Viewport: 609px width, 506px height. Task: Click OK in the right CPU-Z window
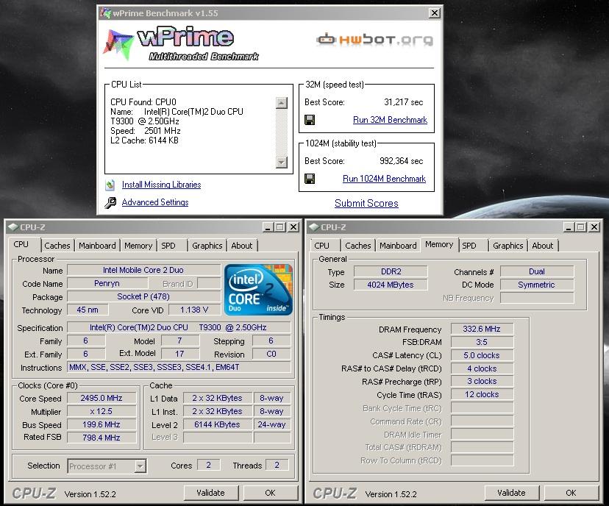pyautogui.click(x=571, y=493)
